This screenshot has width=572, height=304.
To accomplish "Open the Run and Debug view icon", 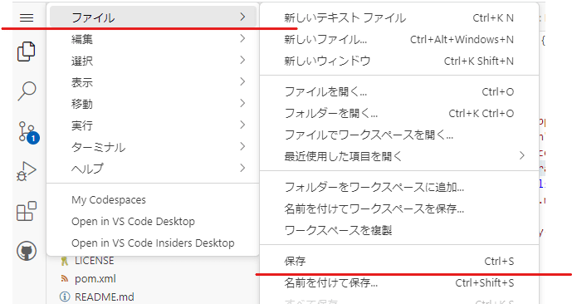I will pyautogui.click(x=27, y=171).
